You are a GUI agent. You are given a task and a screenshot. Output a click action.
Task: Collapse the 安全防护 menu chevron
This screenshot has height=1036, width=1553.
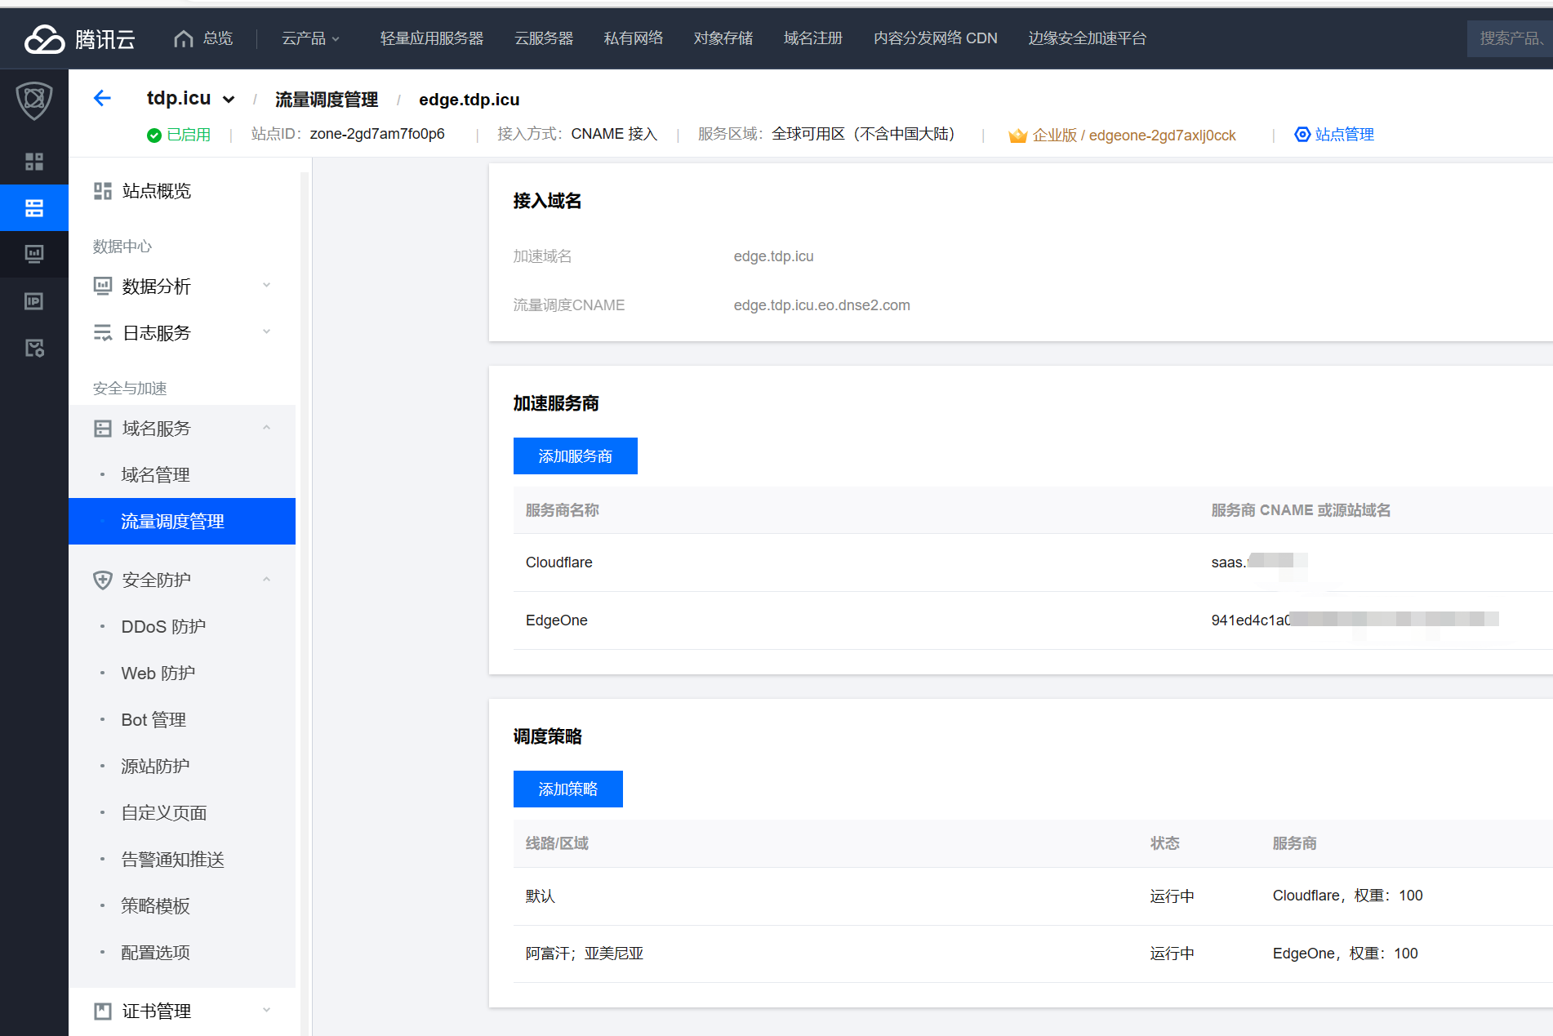(x=266, y=580)
